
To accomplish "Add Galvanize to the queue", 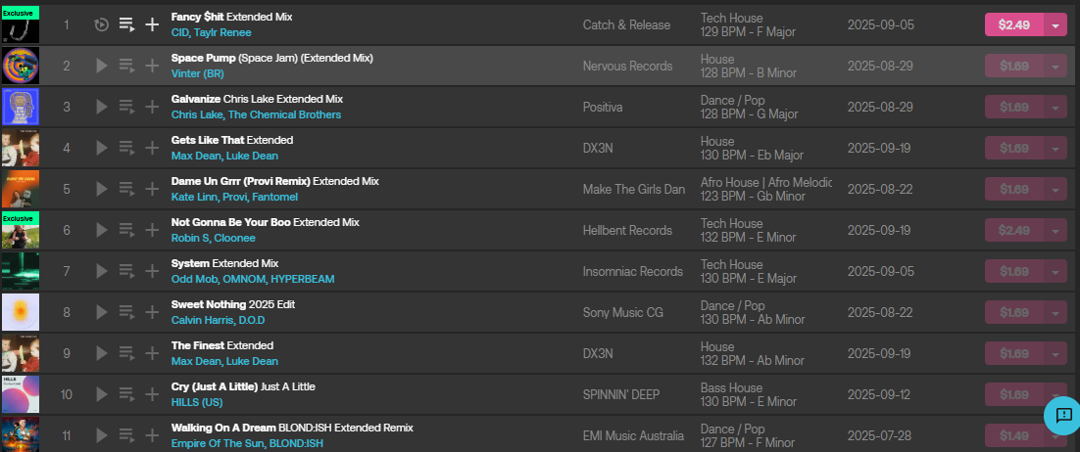I will pos(125,107).
